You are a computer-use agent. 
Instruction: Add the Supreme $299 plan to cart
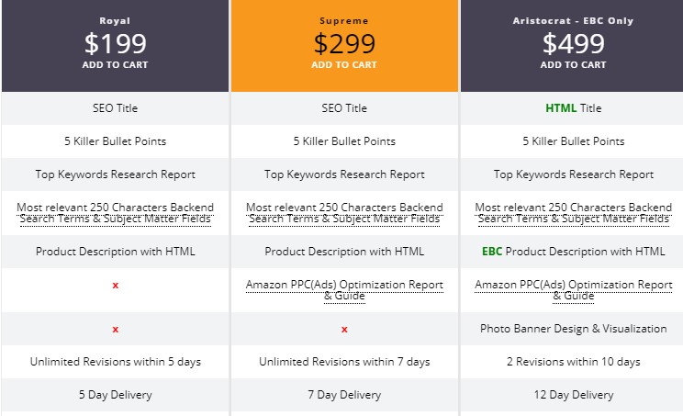click(344, 64)
